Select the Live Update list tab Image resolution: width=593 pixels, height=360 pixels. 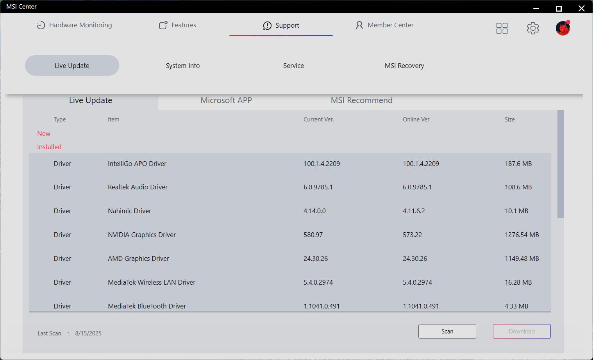click(x=91, y=100)
